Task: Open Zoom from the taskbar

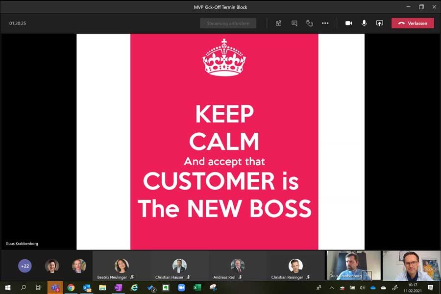Action: click(x=181, y=288)
